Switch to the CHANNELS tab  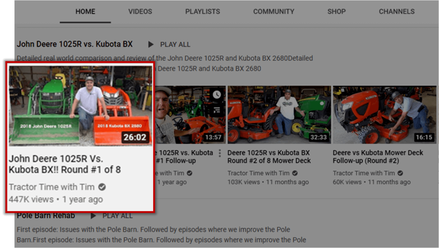pyautogui.click(x=397, y=12)
